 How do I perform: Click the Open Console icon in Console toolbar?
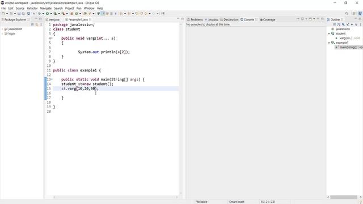pos(310,19)
